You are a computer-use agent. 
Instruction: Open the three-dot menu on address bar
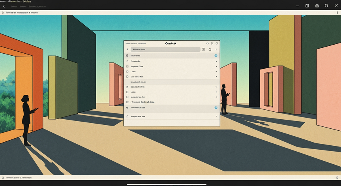[337, 13]
